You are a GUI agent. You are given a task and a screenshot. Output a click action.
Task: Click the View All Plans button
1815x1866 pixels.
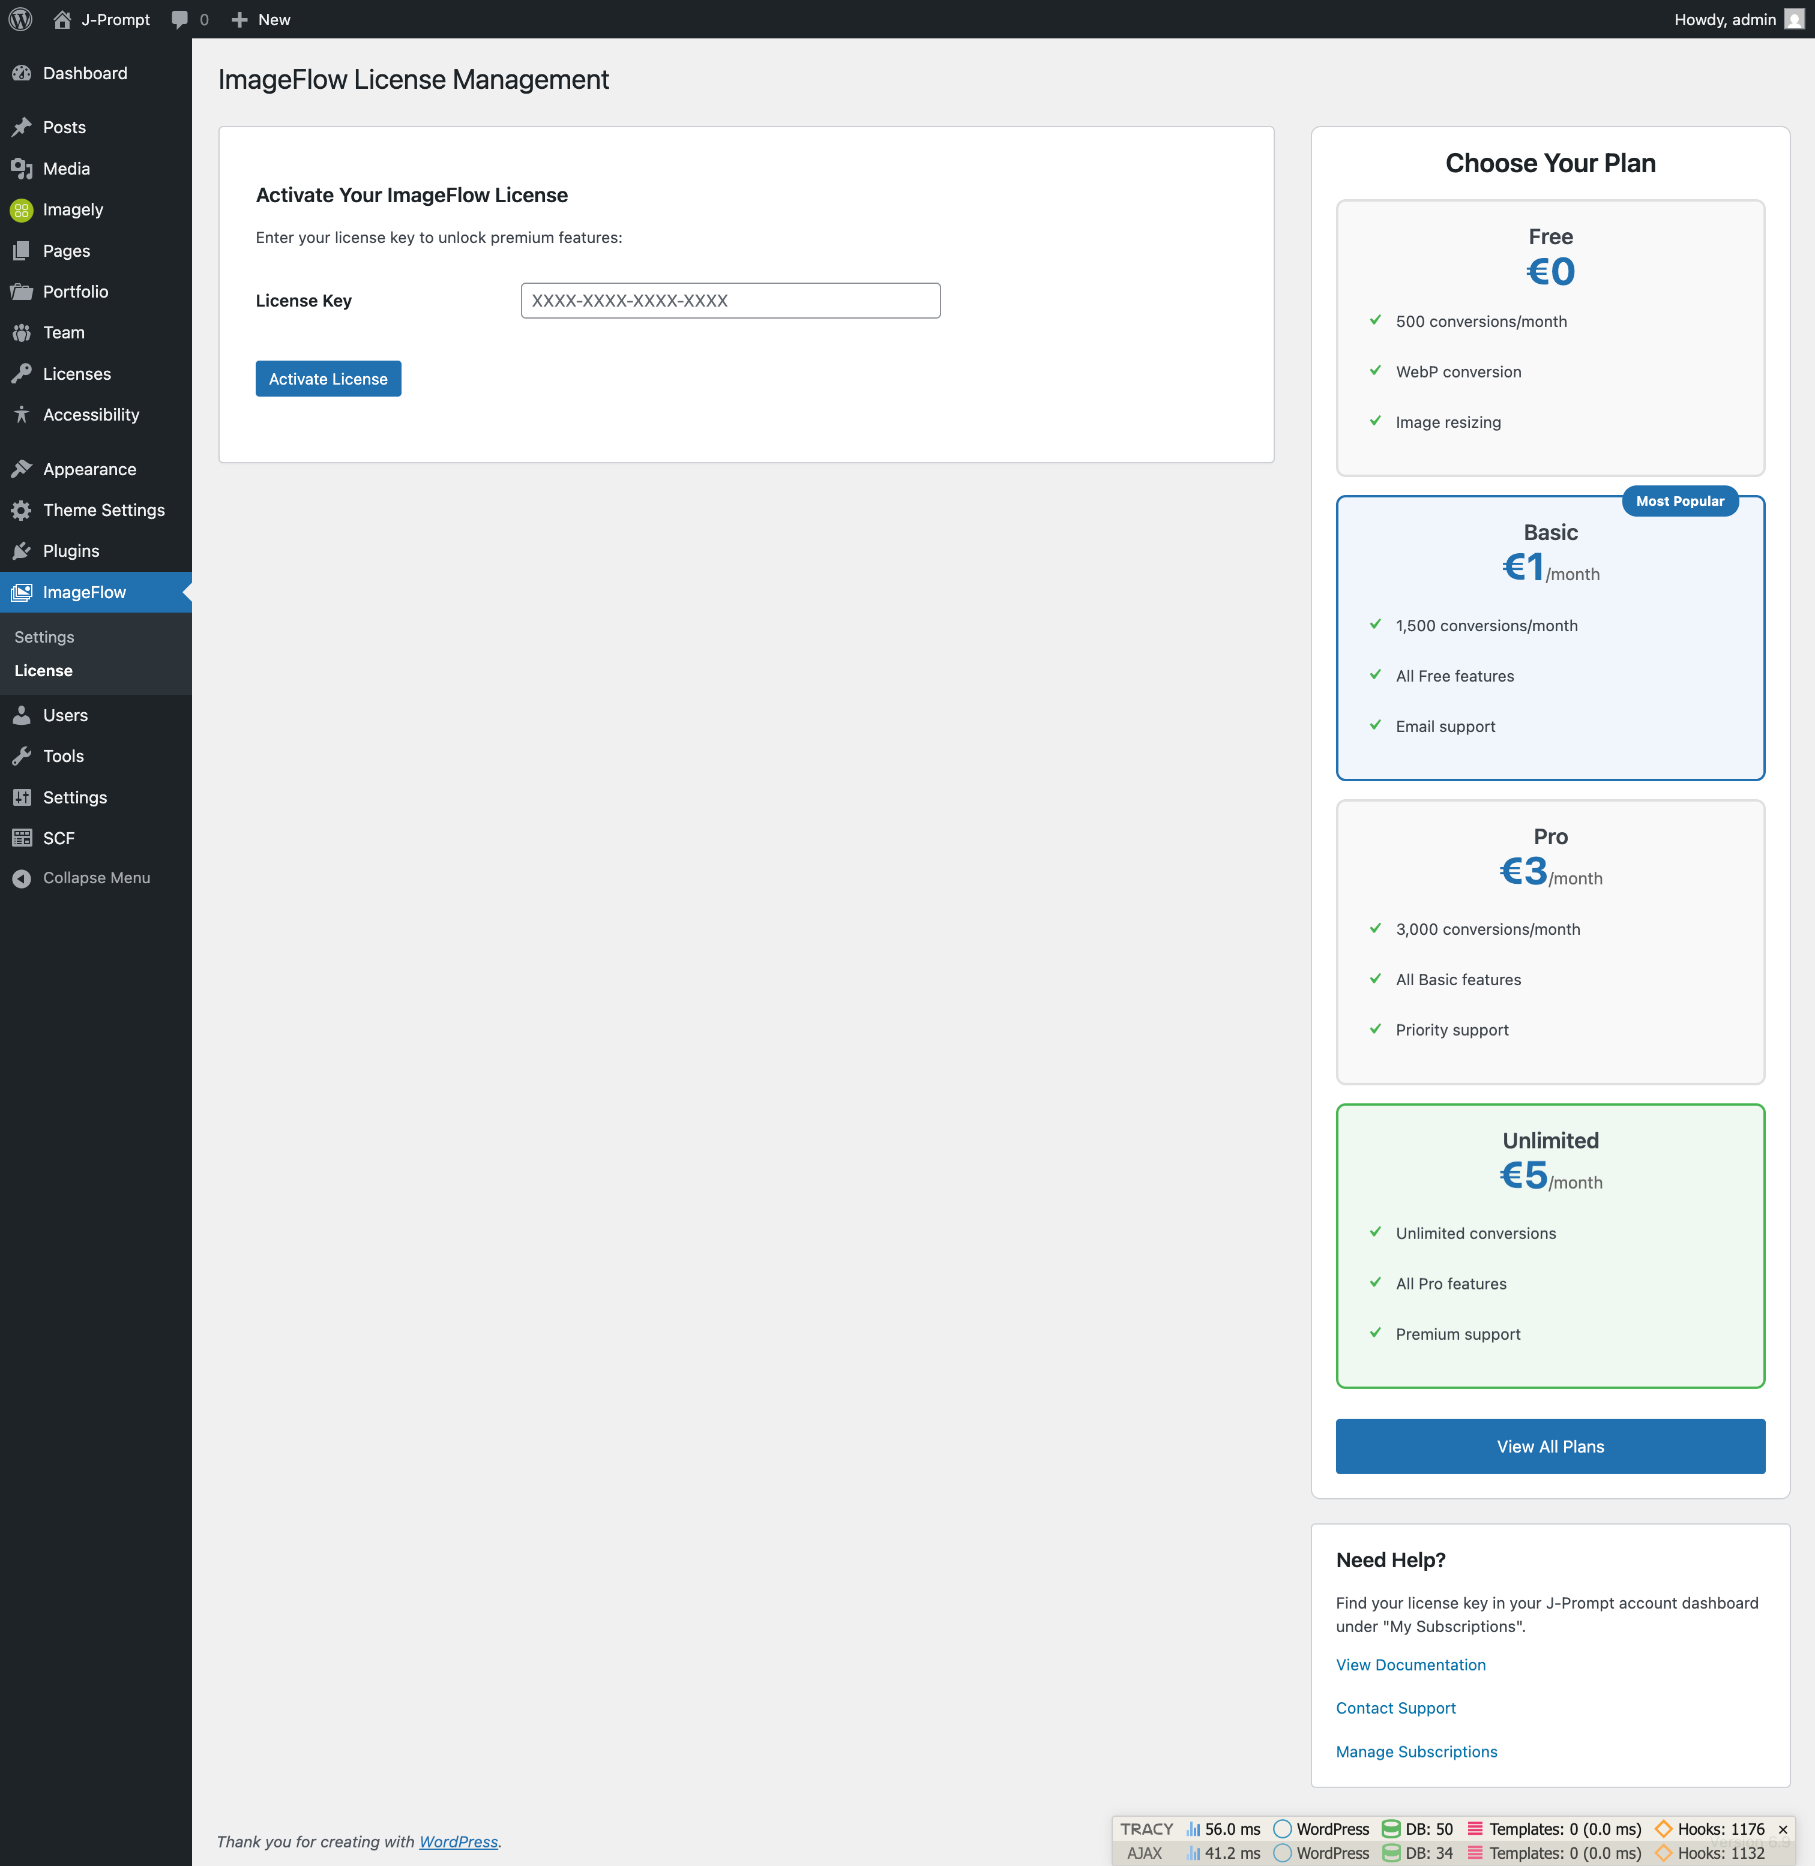pyautogui.click(x=1549, y=1446)
